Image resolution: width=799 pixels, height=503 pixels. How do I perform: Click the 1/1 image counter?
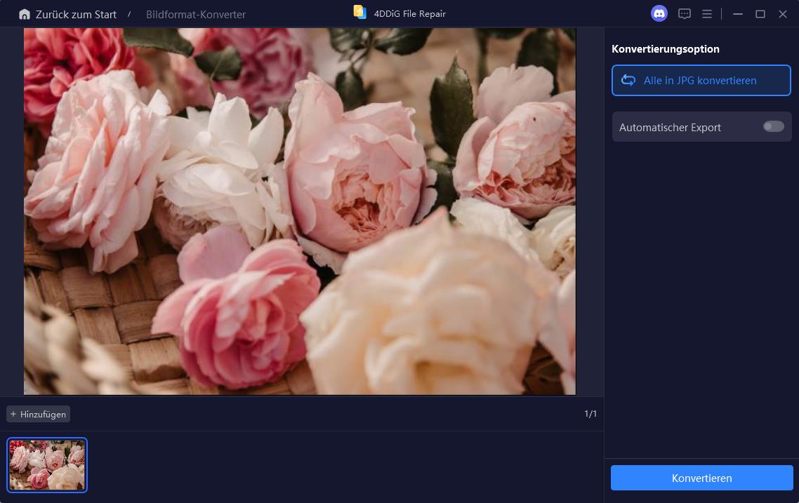pos(590,414)
